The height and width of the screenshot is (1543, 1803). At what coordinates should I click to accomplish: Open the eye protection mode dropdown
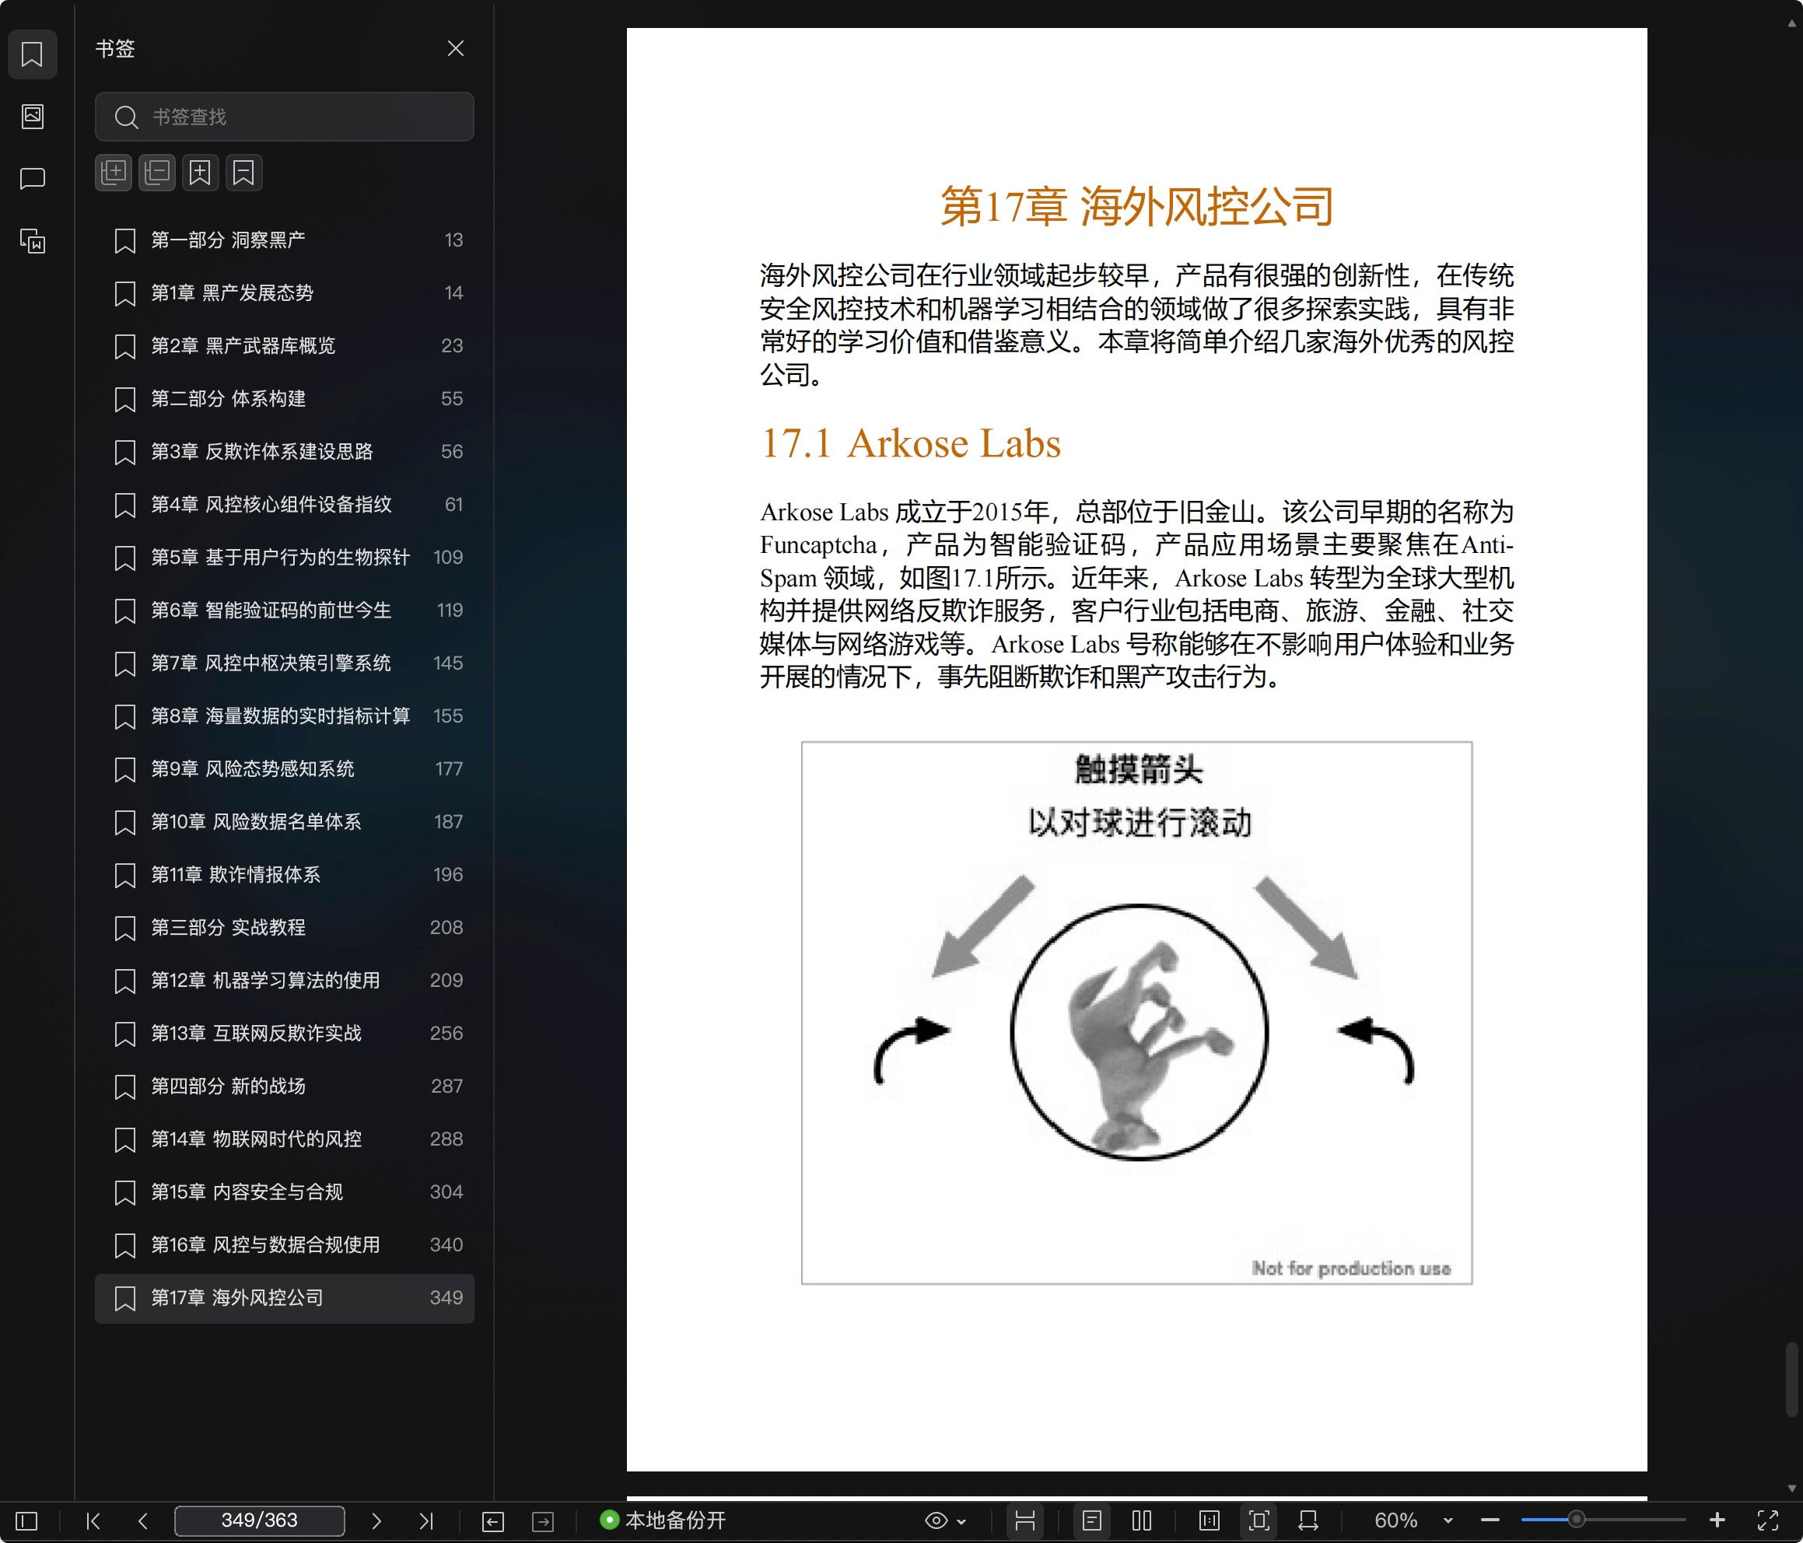[945, 1520]
